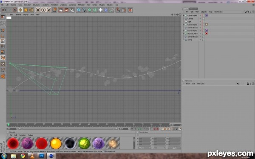The width and height of the screenshot is (255, 159).
Task: Select the Live Selection arrow tool
Action: pyautogui.click(x=15, y=10)
